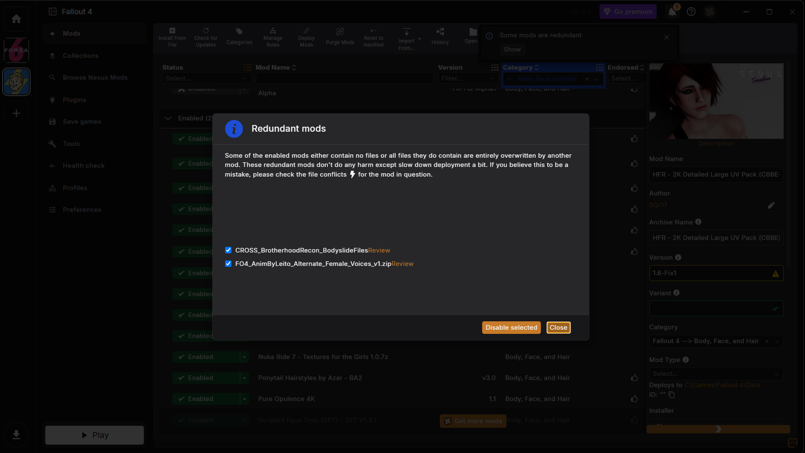Click Deploy Mods toolbar button

tap(306, 37)
